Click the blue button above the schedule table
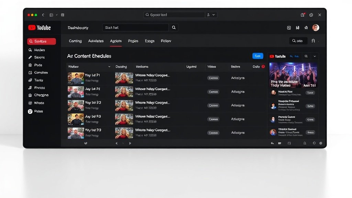This screenshot has width=352, height=198. [258, 56]
